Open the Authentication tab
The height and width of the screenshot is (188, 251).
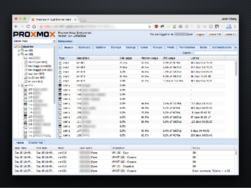[222, 47]
